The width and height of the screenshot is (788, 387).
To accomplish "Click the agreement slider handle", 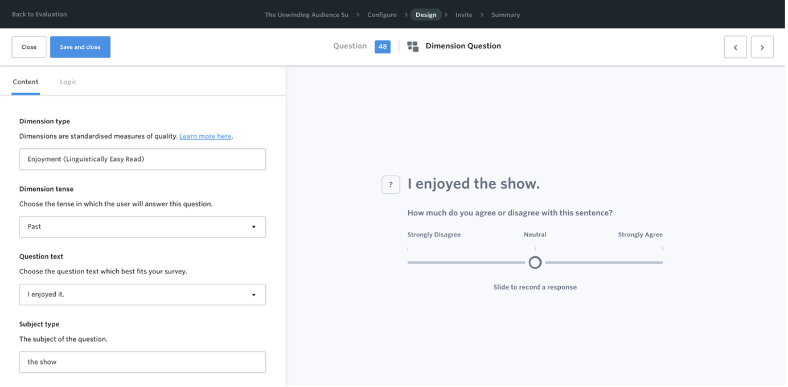I will [x=535, y=263].
